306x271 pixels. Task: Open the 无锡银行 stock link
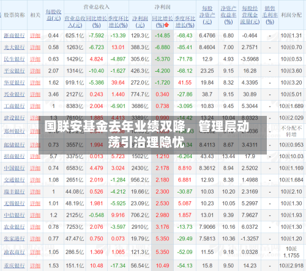14,204
